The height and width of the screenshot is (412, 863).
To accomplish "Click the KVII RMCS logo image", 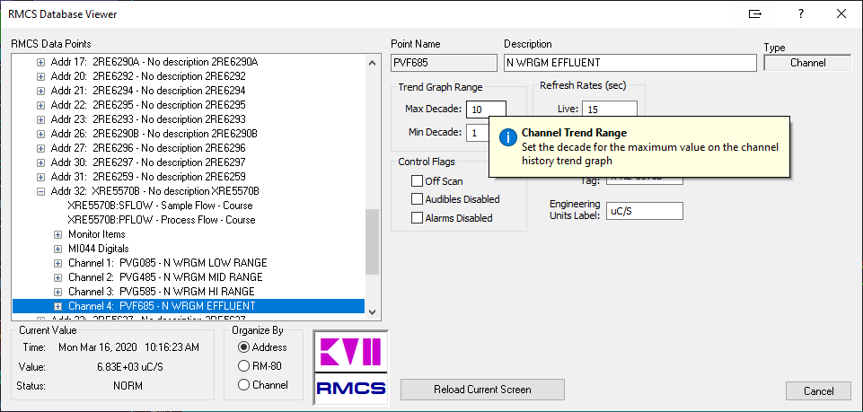I will point(350,364).
